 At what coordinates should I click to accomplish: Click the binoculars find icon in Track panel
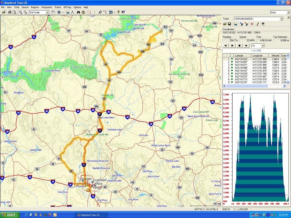[x=263, y=24]
